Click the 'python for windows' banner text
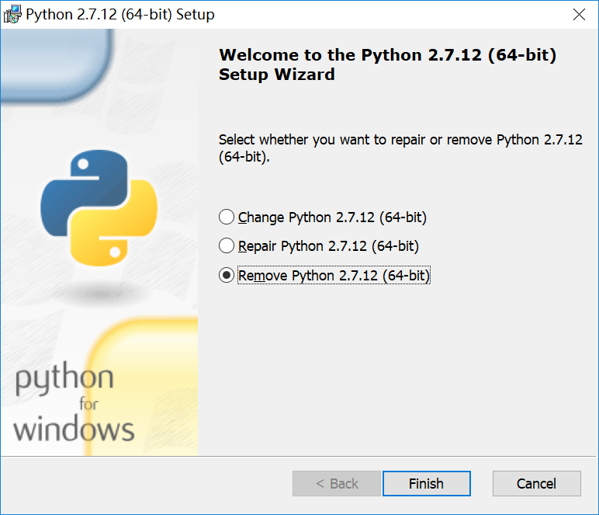The image size is (599, 515). (x=74, y=402)
